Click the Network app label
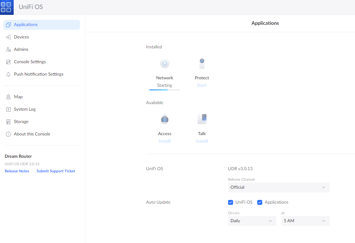Viewport: 355px width, 243px height. [164, 78]
